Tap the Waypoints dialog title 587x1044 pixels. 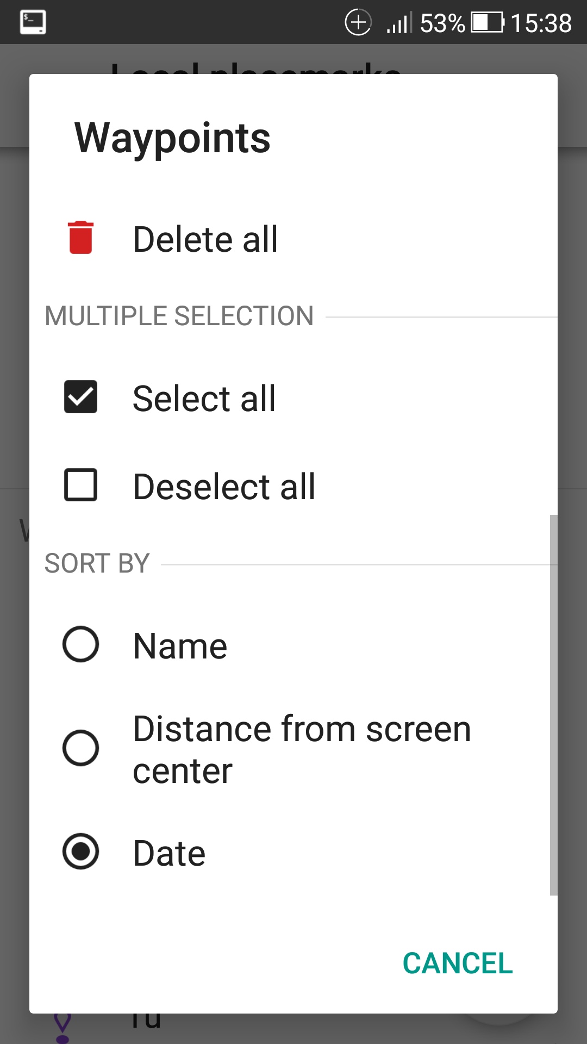coord(172,138)
